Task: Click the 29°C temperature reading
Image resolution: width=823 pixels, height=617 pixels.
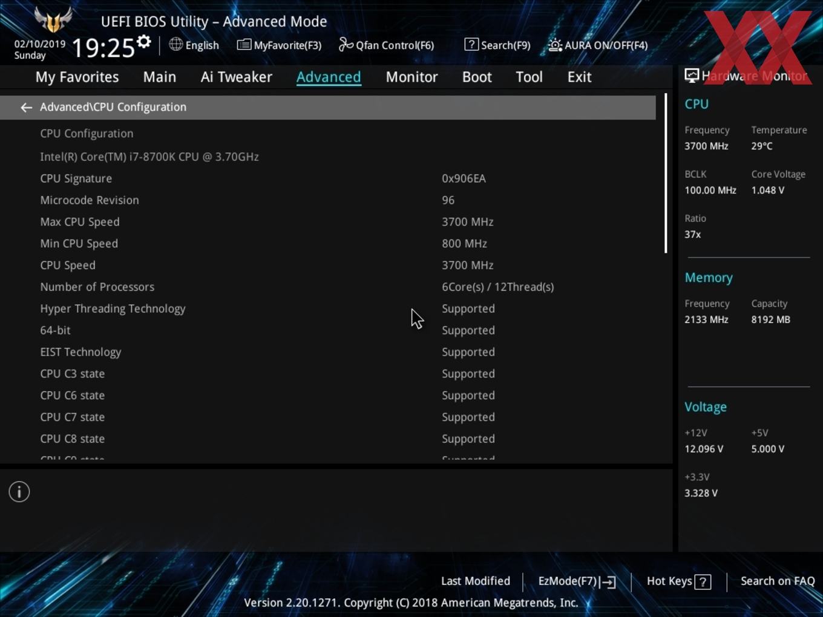Action: pos(762,146)
